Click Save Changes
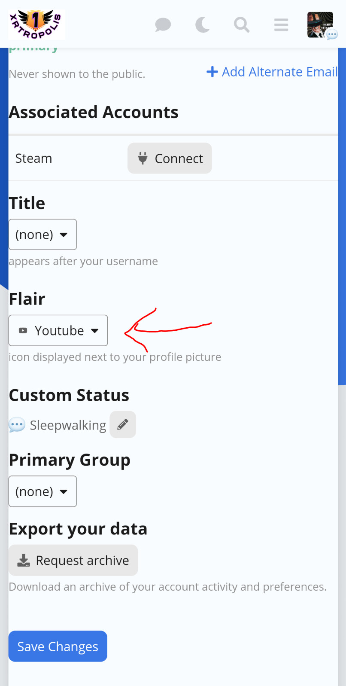The image size is (346, 686). (x=58, y=646)
